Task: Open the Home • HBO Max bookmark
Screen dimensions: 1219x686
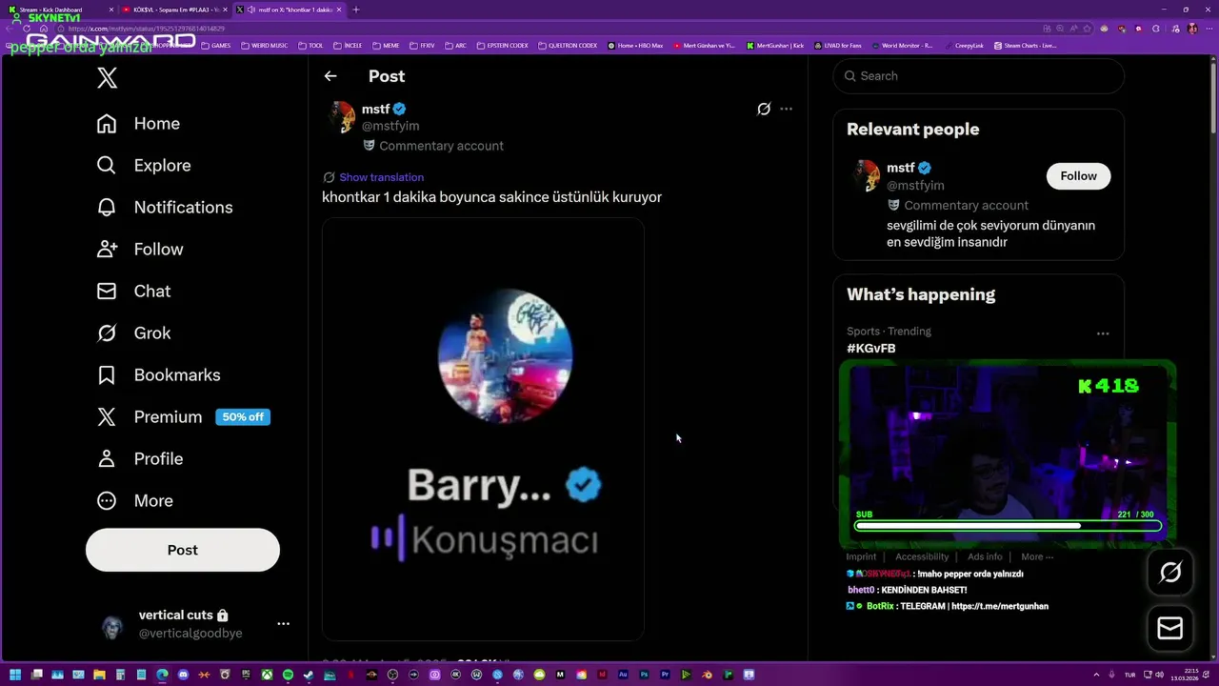Action: (635, 46)
